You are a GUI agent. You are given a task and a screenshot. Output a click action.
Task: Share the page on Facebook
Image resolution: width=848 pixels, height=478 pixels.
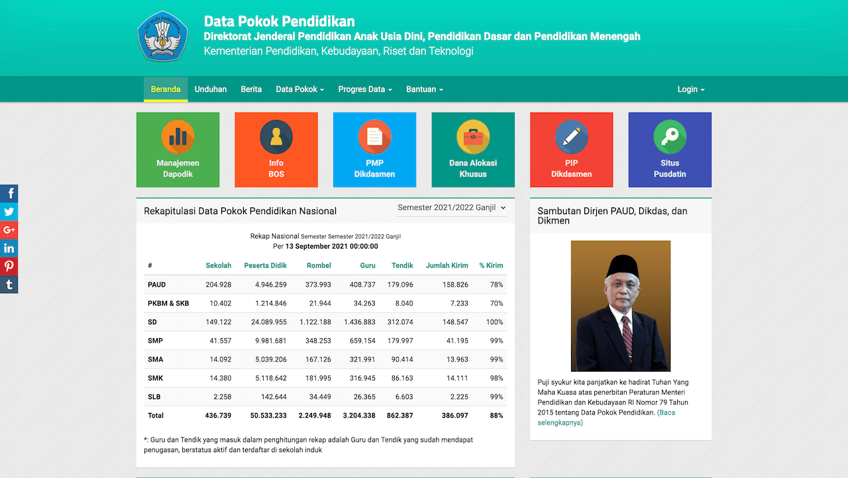(x=9, y=194)
